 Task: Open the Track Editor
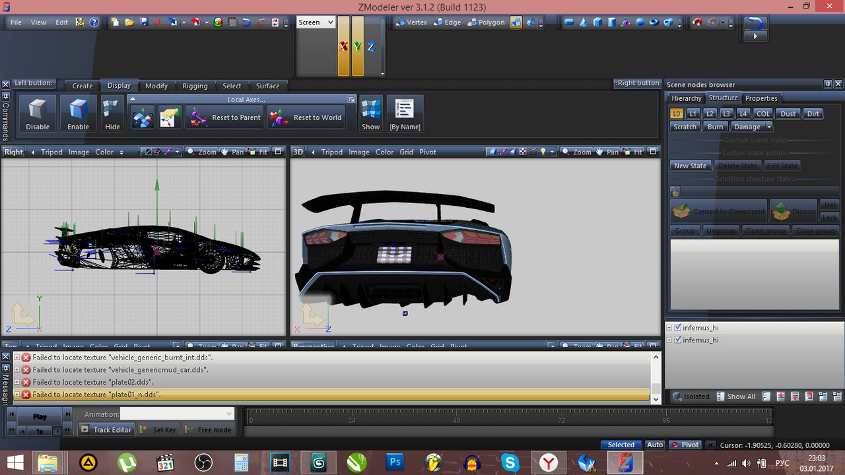106,429
